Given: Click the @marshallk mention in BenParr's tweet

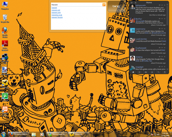Looking at the screenshot, I should pyautogui.click(x=140, y=21).
